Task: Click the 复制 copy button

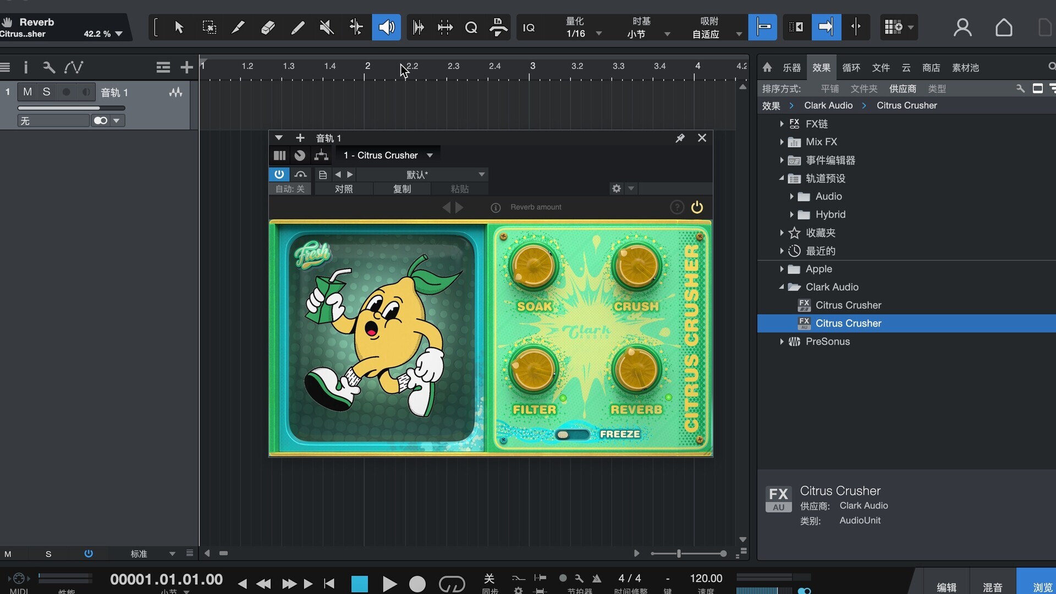Action: coord(402,189)
